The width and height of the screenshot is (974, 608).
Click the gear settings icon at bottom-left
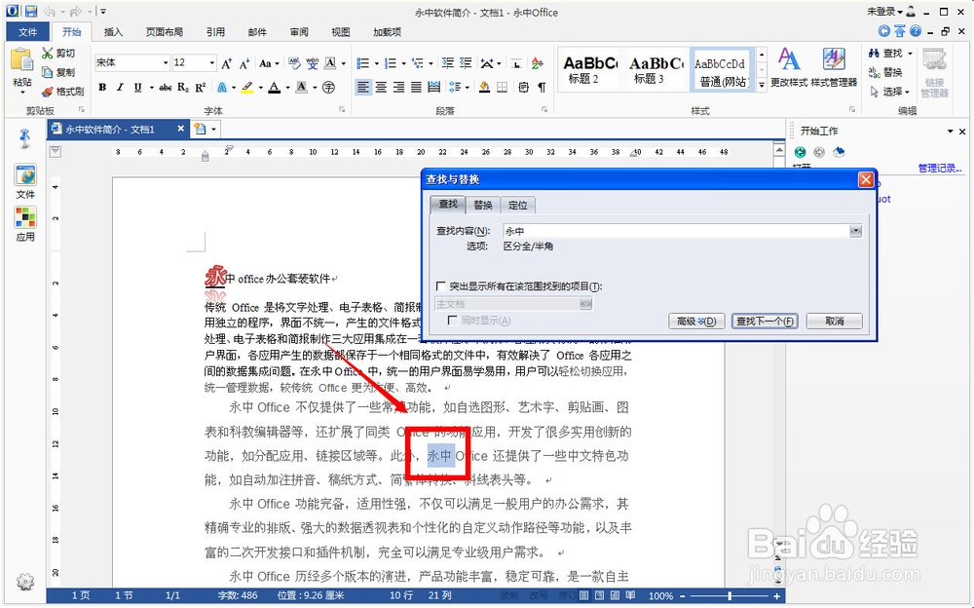pos(25,582)
